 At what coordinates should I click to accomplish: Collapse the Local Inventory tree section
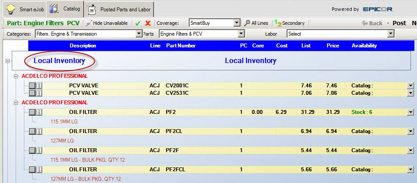(x=7, y=61)
